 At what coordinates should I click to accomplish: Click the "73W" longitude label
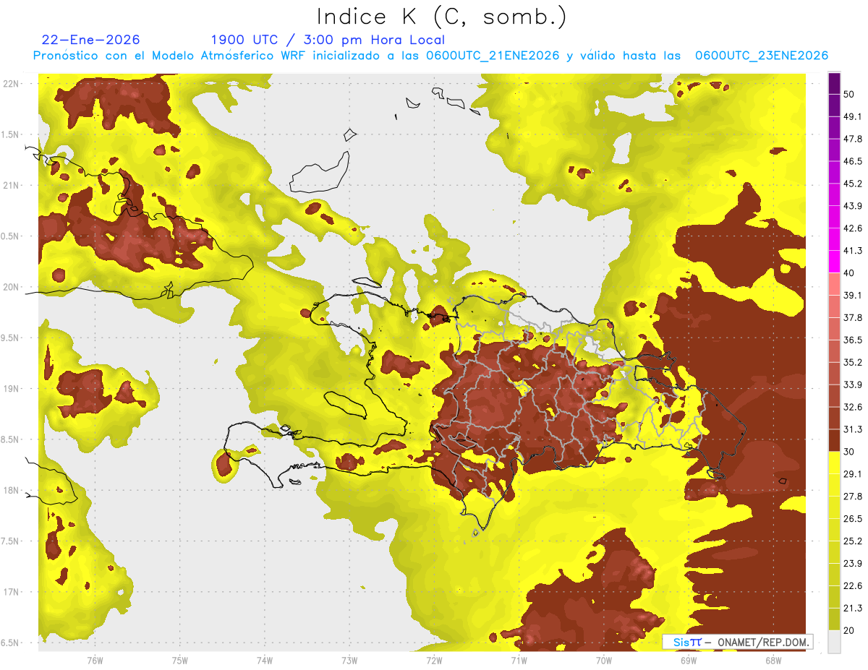click(x=349, y=661)
